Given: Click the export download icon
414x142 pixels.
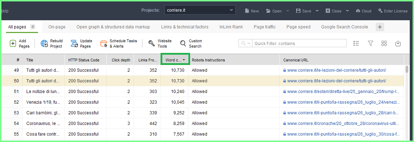Looking at the screenshot, I should [398, 43].
